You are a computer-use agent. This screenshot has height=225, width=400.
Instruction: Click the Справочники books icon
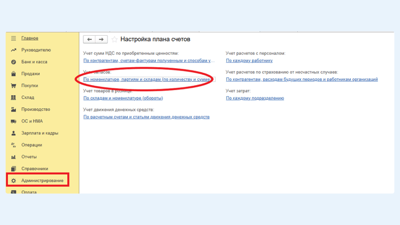pos(13,168)
